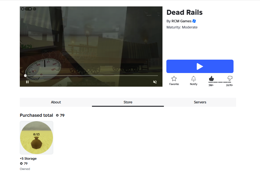Open the +5 Storage pass thumbnail

click(37, 138)
